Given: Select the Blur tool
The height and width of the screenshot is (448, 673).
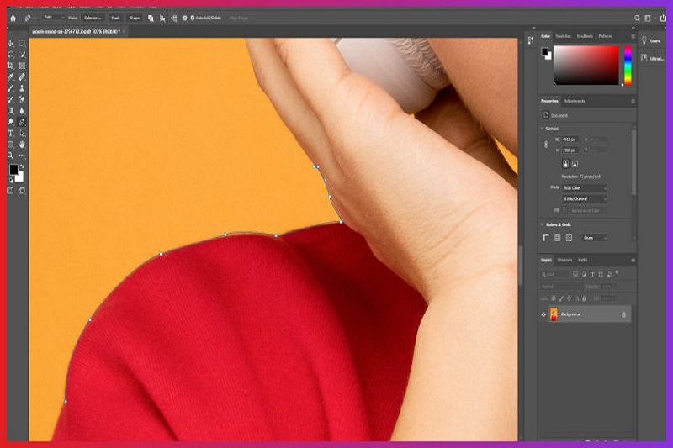Looking at the screenshot, I should click(x=22, y=111).
